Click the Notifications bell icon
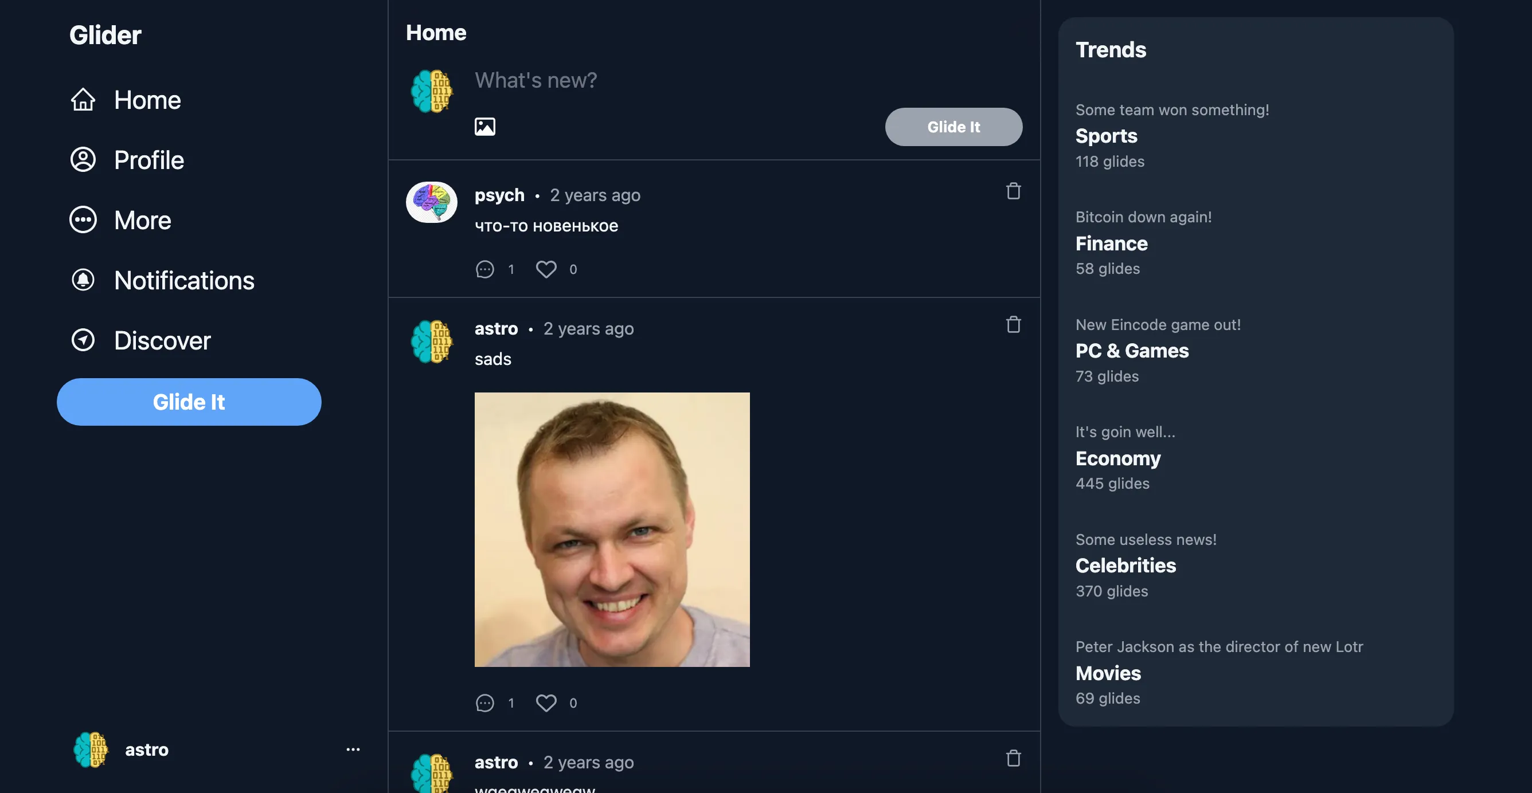The image size is (1532, 793). tap(83, 280)
